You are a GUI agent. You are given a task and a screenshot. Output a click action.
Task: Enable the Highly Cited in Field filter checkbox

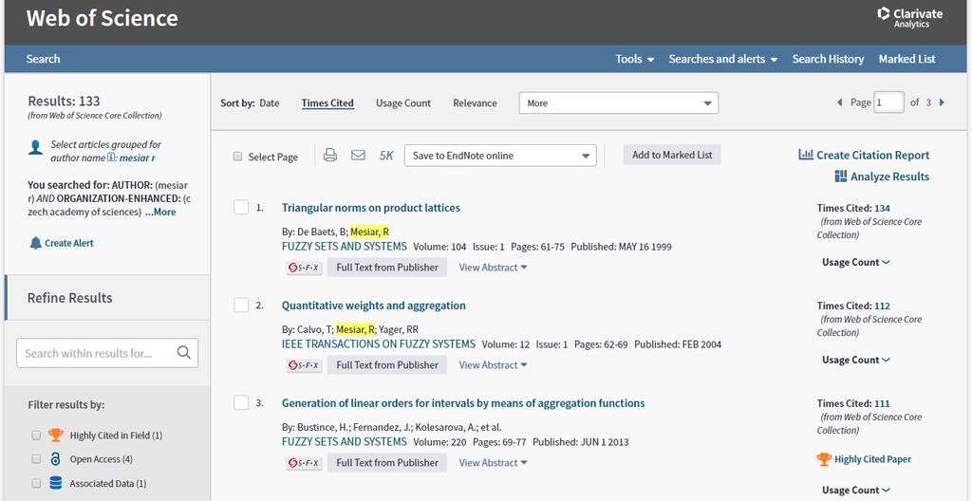[36, 436]
